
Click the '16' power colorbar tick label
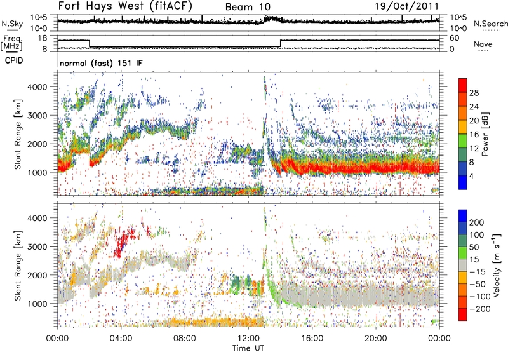coord(474,135)
